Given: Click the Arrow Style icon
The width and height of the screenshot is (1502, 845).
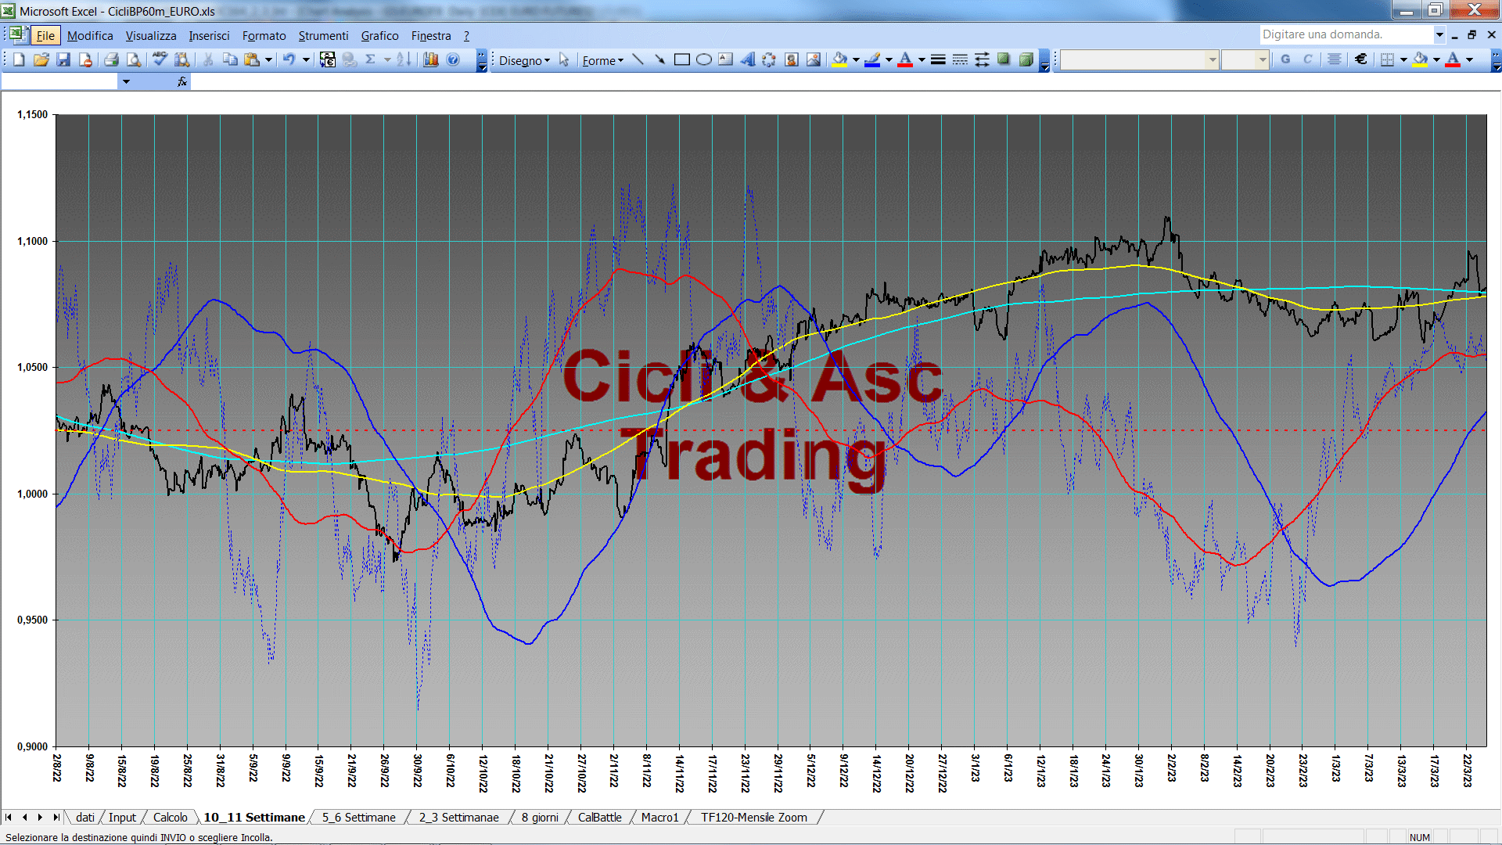Looking at the screenshot, I should pos(982,60).
